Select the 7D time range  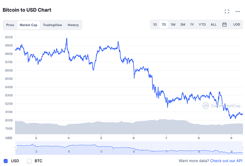164,25
